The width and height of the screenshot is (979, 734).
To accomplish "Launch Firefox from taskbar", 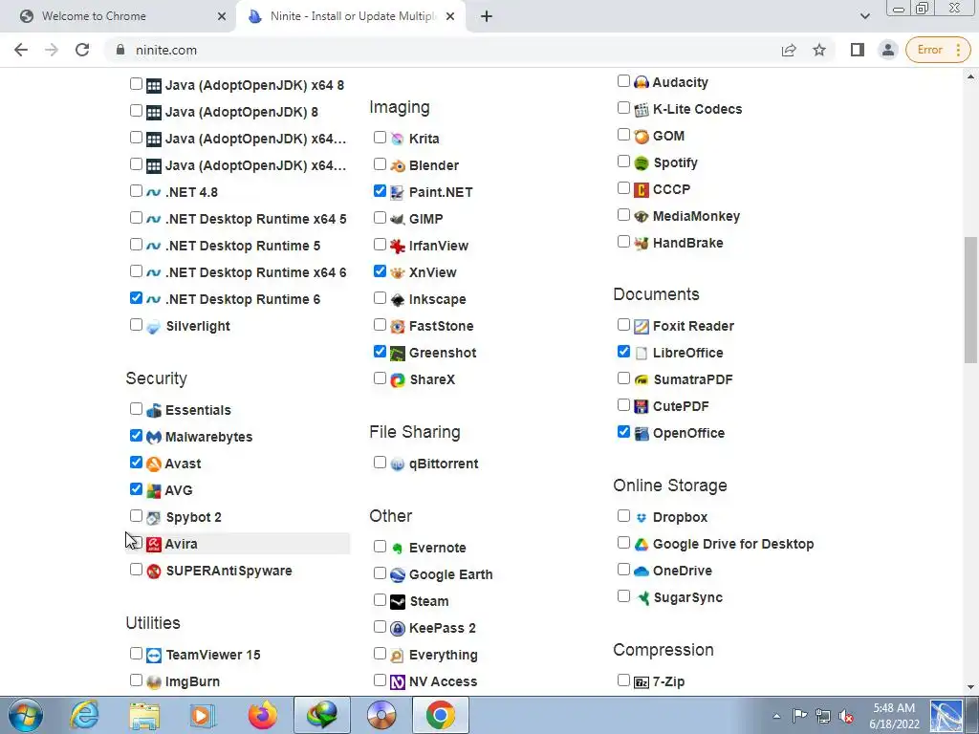I will (263, 715).
